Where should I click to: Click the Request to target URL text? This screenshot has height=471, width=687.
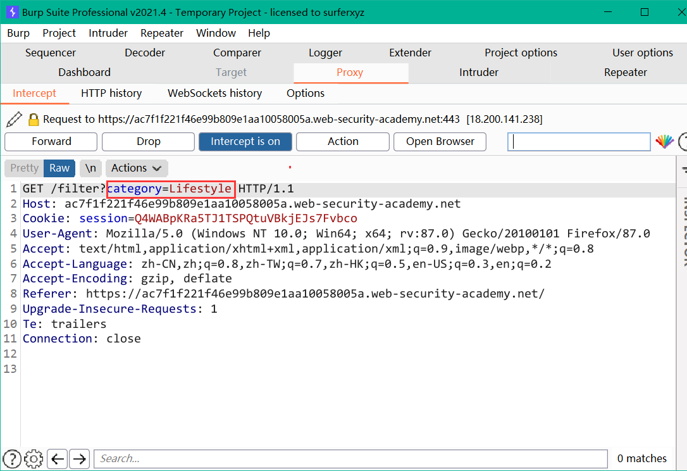(292, 119)
